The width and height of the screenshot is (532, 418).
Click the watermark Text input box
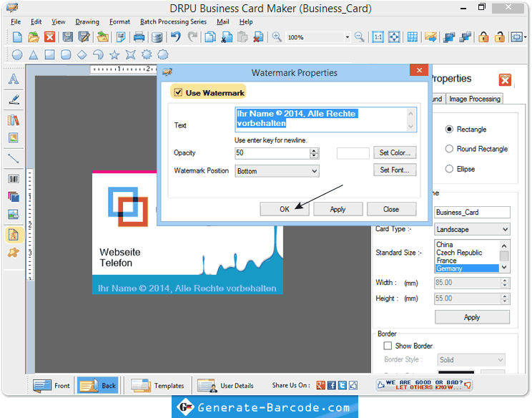pyautogui.click(x=325, y=120)
